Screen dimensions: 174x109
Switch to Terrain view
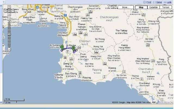tap(166, 7)
